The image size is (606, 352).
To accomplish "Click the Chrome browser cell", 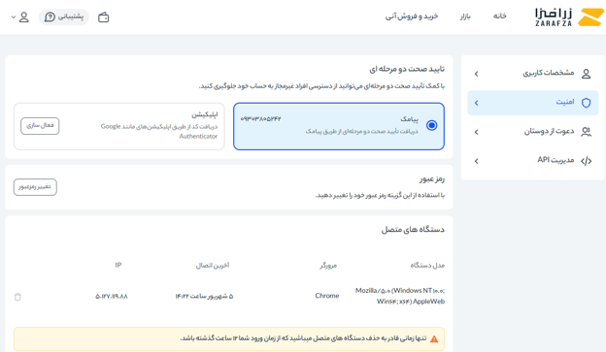I will pyautogui.click(x=327, y=296).
